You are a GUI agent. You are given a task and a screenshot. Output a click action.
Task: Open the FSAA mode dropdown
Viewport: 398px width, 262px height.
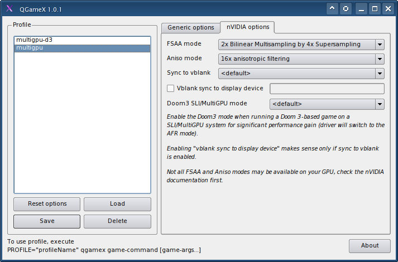point(301,45)
